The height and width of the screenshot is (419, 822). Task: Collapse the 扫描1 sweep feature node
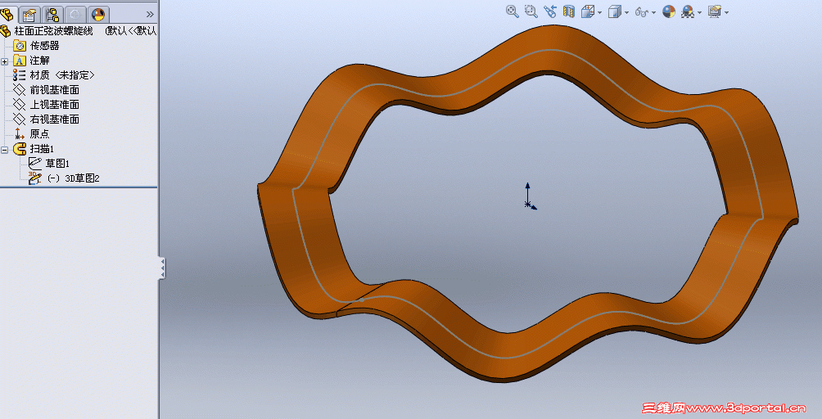coord(4,150)
